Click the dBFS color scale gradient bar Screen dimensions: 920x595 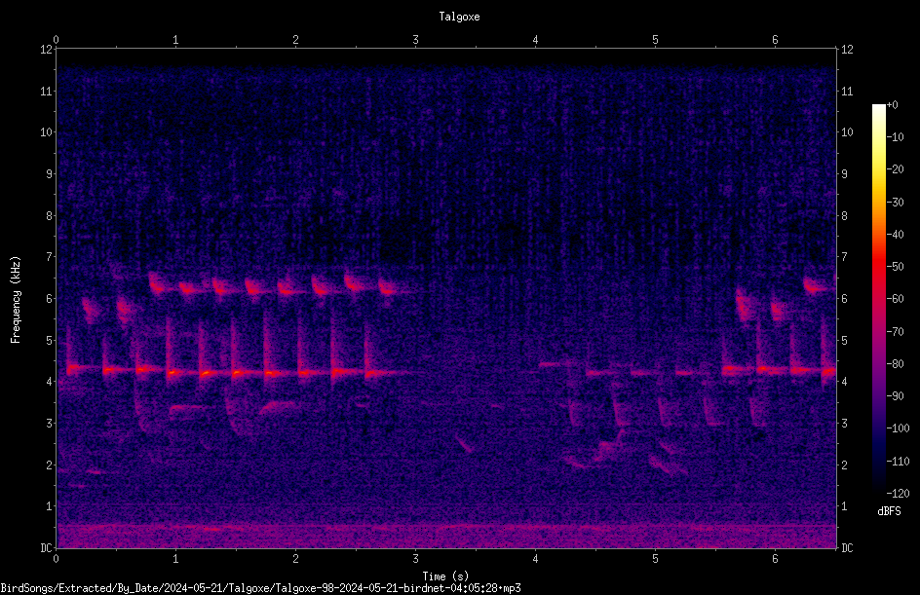878,298
